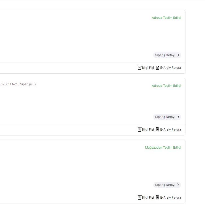The height and width of the screenshot is (205, 205).
Task: Open the E-Arşiv Fatura link of the 623811 supplementary order
Action: click(171, 129)
